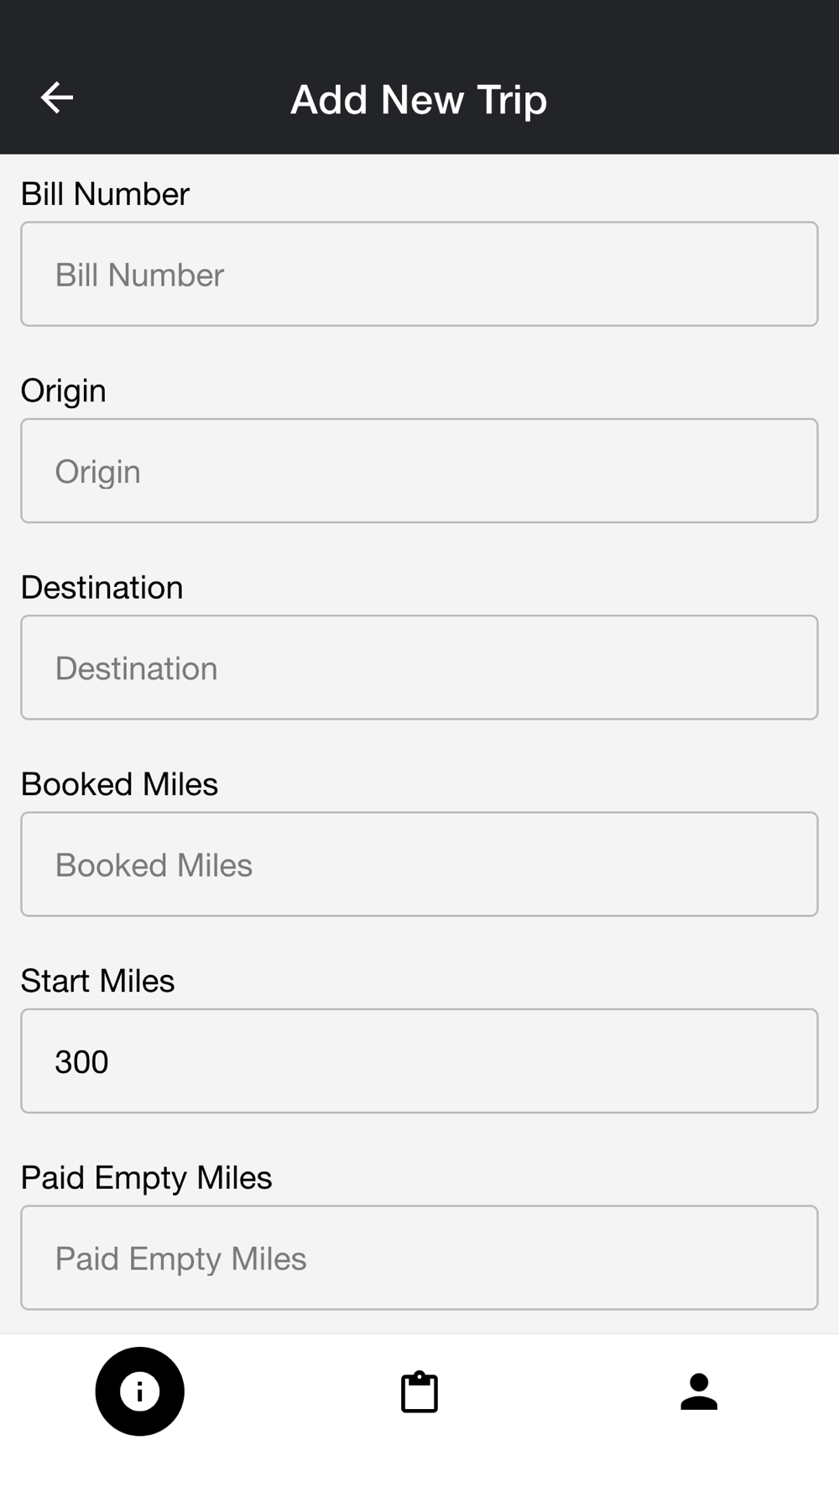This screenshot has width=839, height=1493.
Task: Select the Paid Empty Miles input
Action: 419,1257
